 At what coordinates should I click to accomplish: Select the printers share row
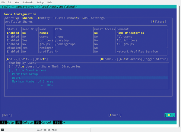[87, 40]
